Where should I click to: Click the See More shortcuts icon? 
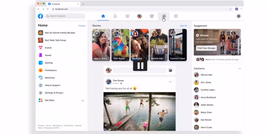(40, 100)
